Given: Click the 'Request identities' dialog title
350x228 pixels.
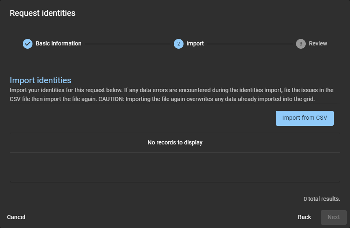Looking at the screenshot, I should 42,13.
